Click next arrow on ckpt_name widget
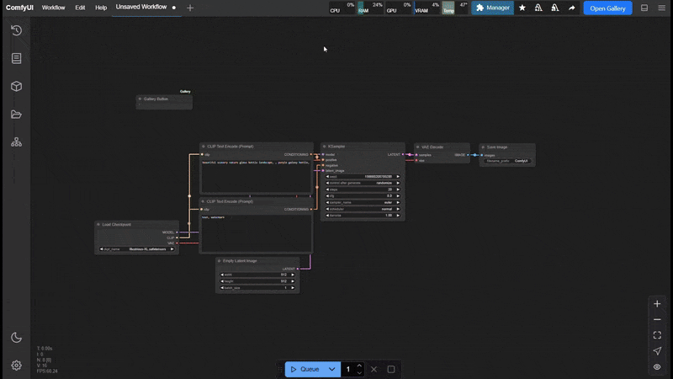673x379 pixels. click(x=172, y=249)
